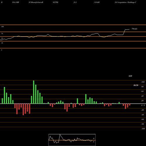Click the SI MunafaSutraR header text

[36, 2]
